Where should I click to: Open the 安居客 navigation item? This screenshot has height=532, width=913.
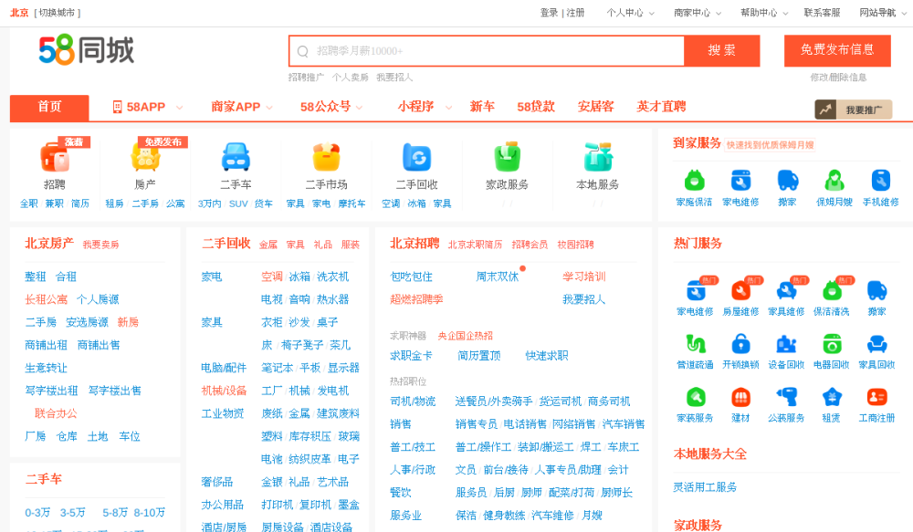(595, 107)
